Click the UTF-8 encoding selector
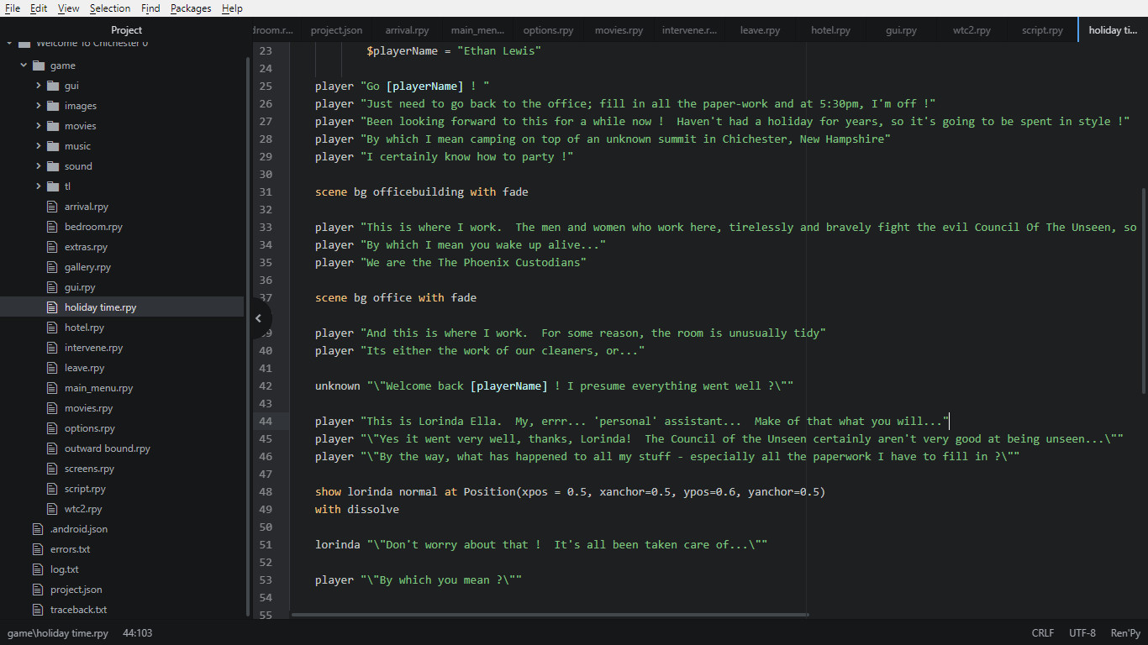Image resolution: width=1148 pixels, height=645 pixels. [1082, 632]
